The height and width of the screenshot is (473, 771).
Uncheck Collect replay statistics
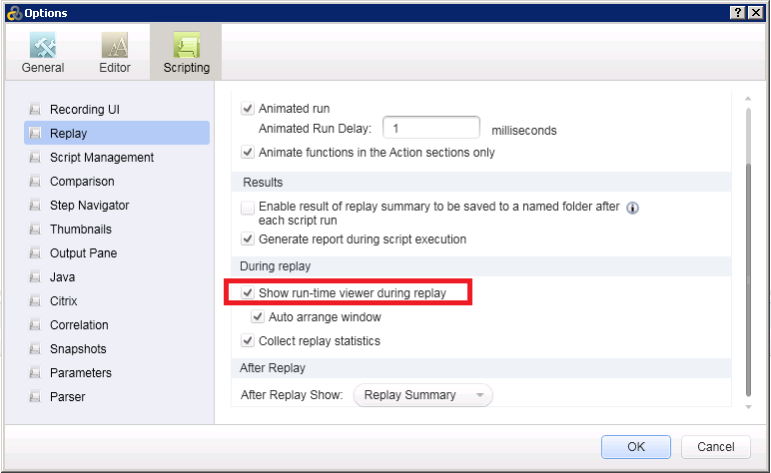pos(248,341)
